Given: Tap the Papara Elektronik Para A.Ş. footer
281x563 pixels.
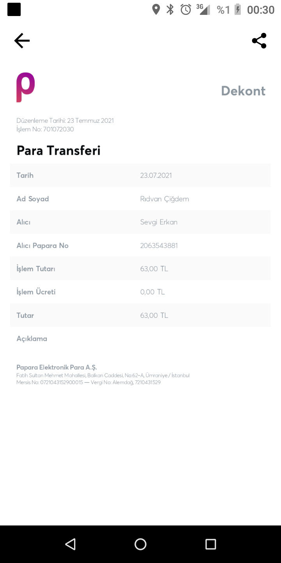Looking at the screenshot, I should point(57,368).
